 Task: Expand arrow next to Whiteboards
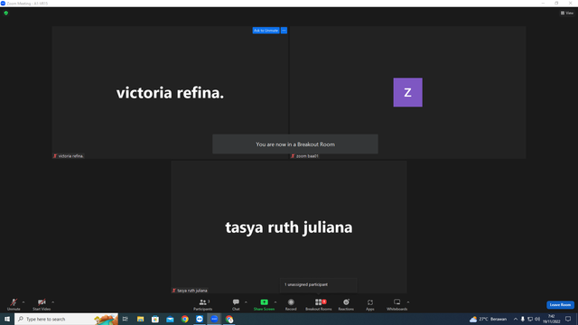408,302
